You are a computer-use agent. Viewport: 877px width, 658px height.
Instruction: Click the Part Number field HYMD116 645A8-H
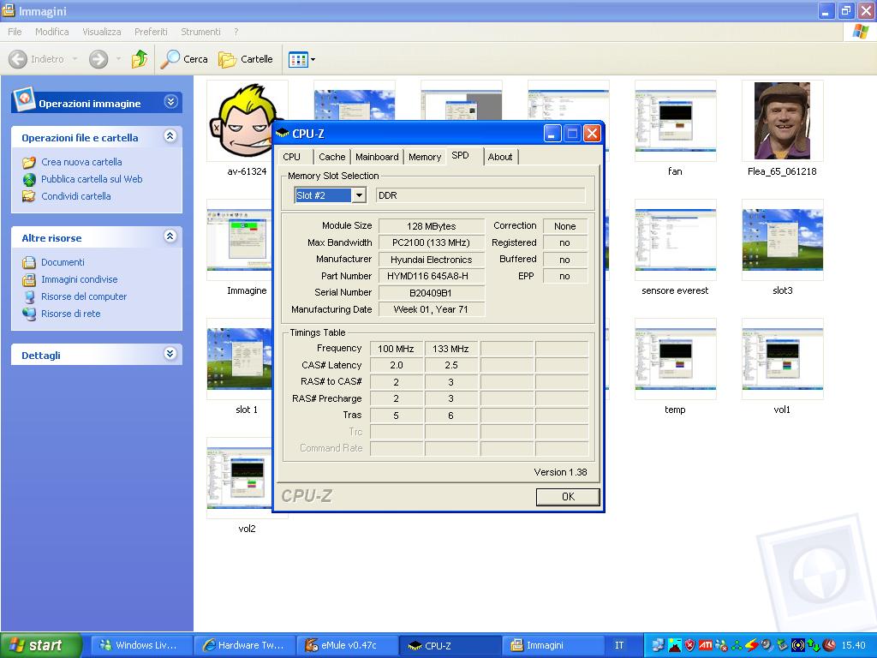[x=432, y=276]
